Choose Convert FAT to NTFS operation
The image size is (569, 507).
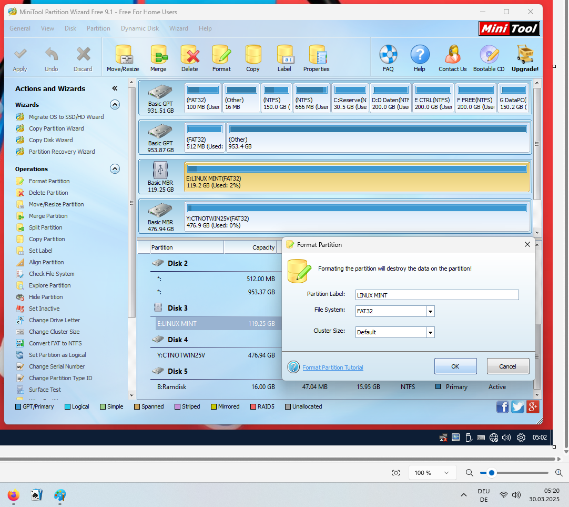[56, 343]
